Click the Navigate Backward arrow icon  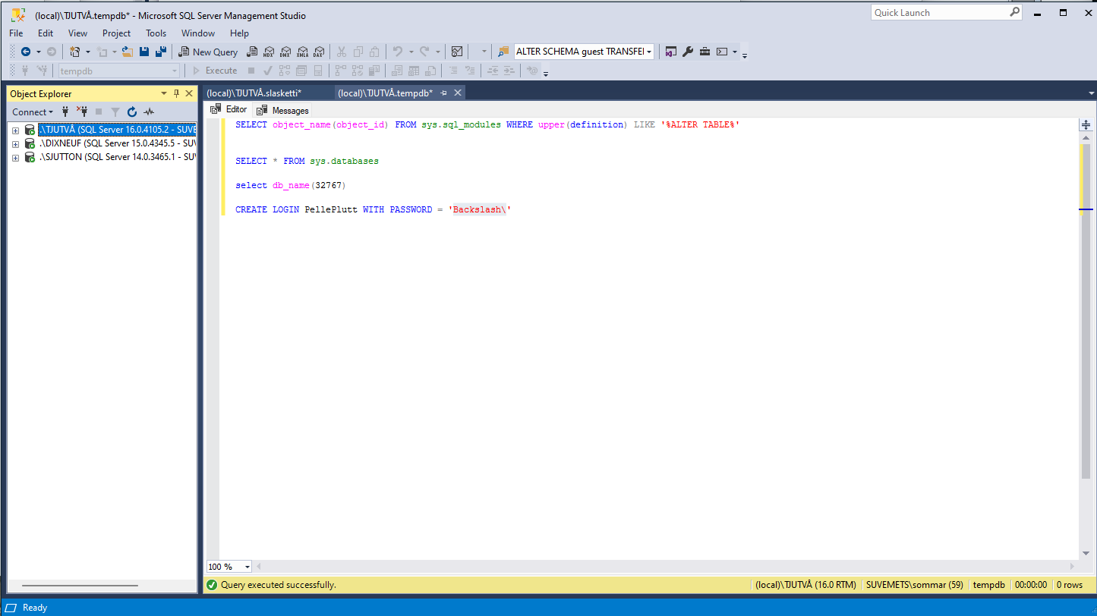(x=25, y=52)
